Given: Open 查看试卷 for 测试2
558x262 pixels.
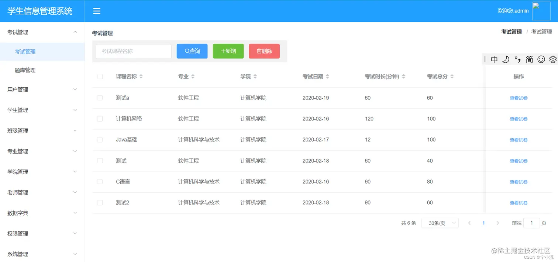Looking at the screenshot, I should tap(519, 203).
